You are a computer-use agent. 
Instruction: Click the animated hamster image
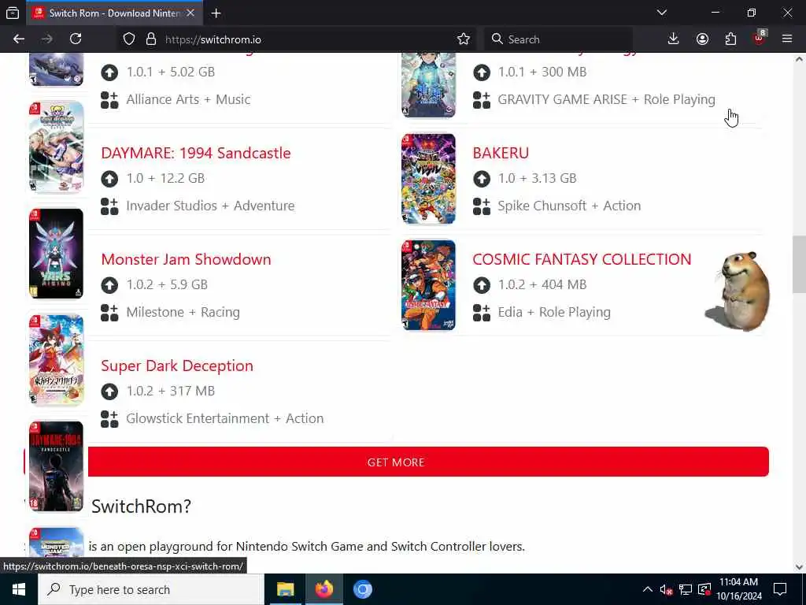(738, 291)
